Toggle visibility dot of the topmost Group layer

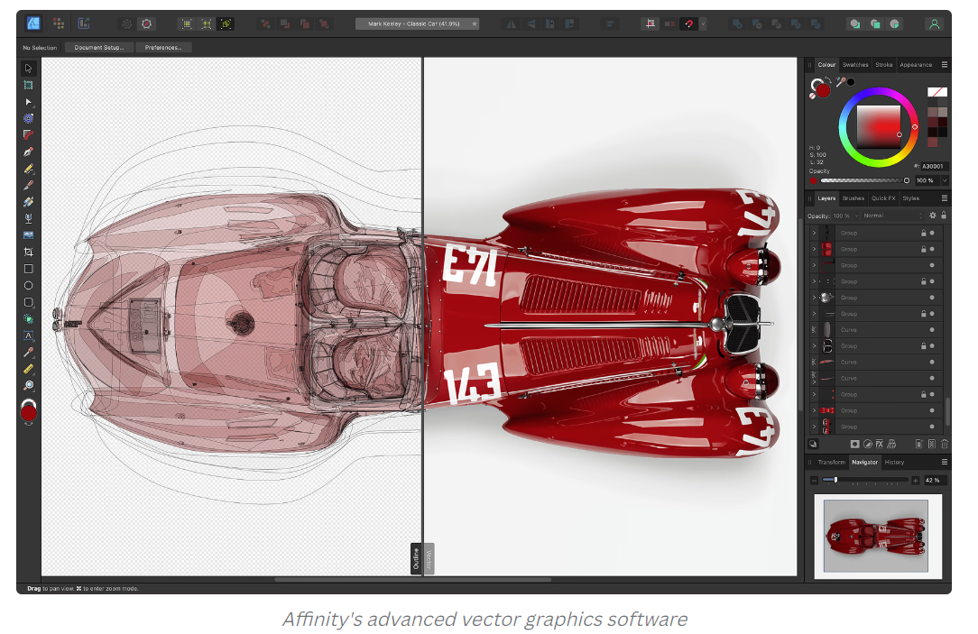click(x=932, y=233)
